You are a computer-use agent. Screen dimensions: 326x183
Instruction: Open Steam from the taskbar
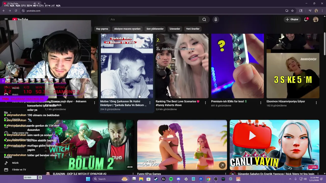tap(156, 179)
